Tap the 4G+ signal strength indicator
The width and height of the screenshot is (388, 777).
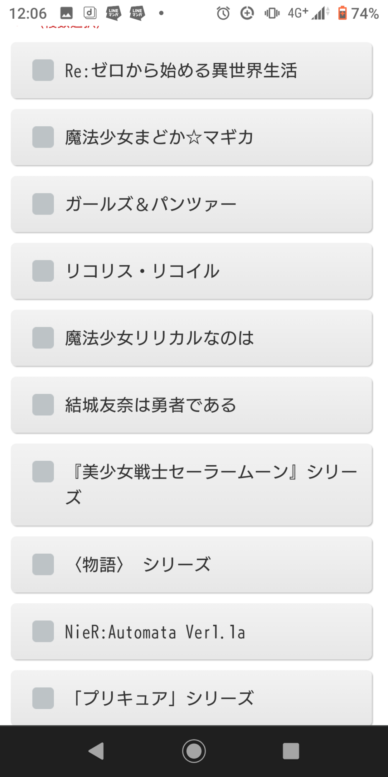[x=308, y=13]
